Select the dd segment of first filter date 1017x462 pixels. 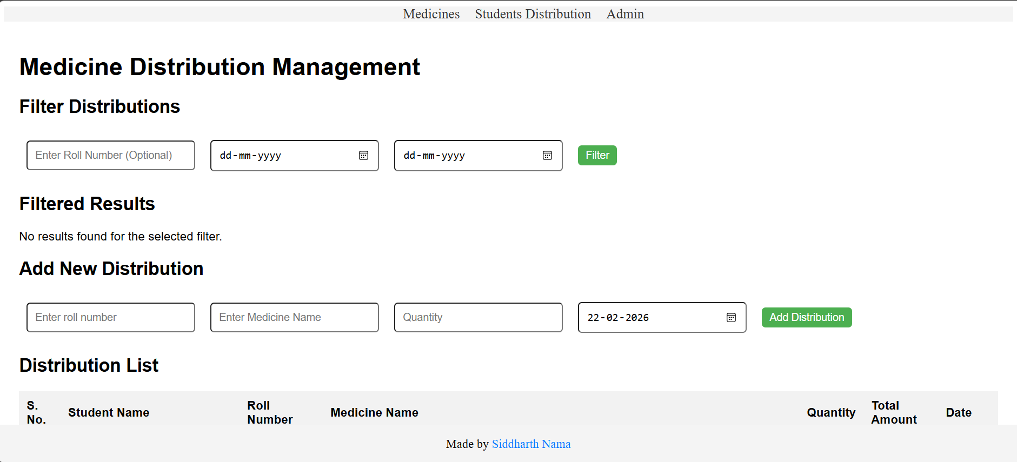tap(225, 156)
